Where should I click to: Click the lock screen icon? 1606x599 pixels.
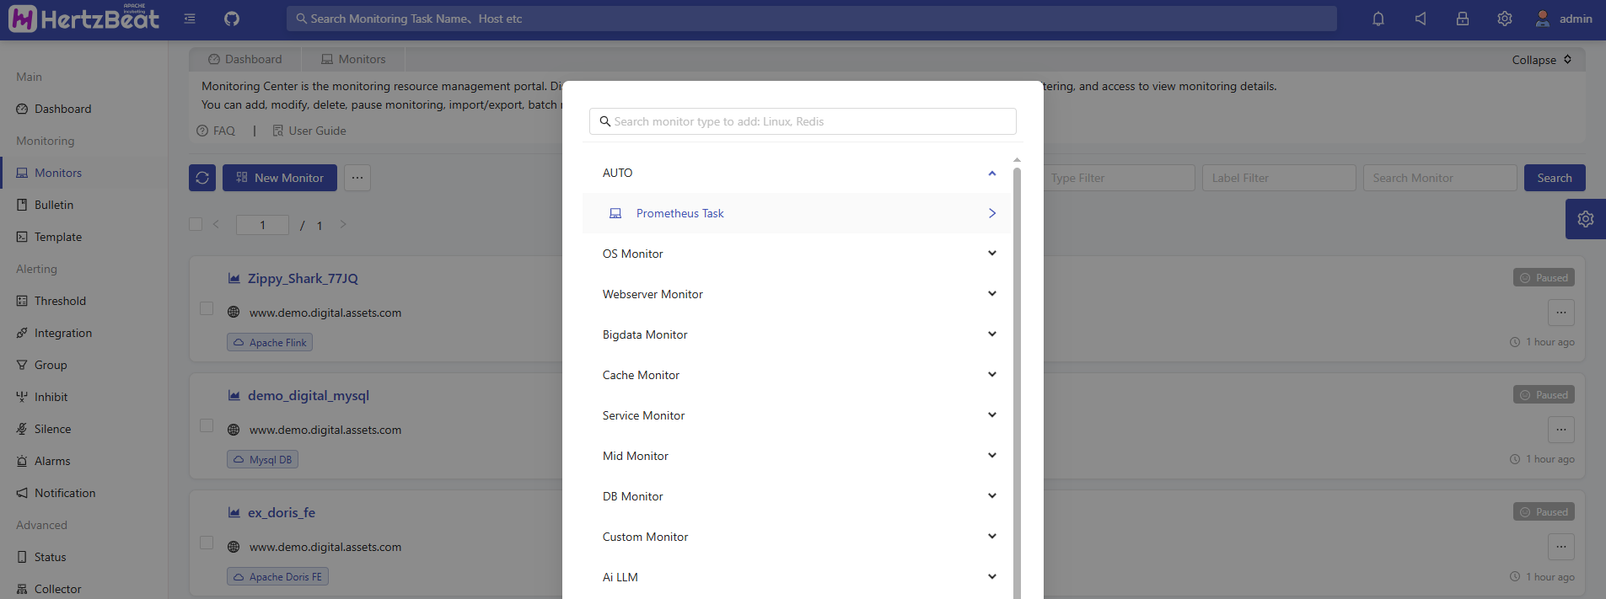click(x=1463, y=19)
